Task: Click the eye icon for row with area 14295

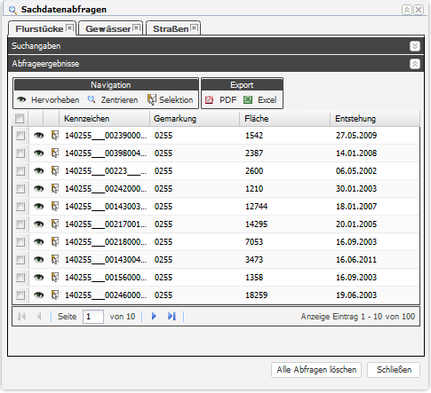Action: pos(38,224)
